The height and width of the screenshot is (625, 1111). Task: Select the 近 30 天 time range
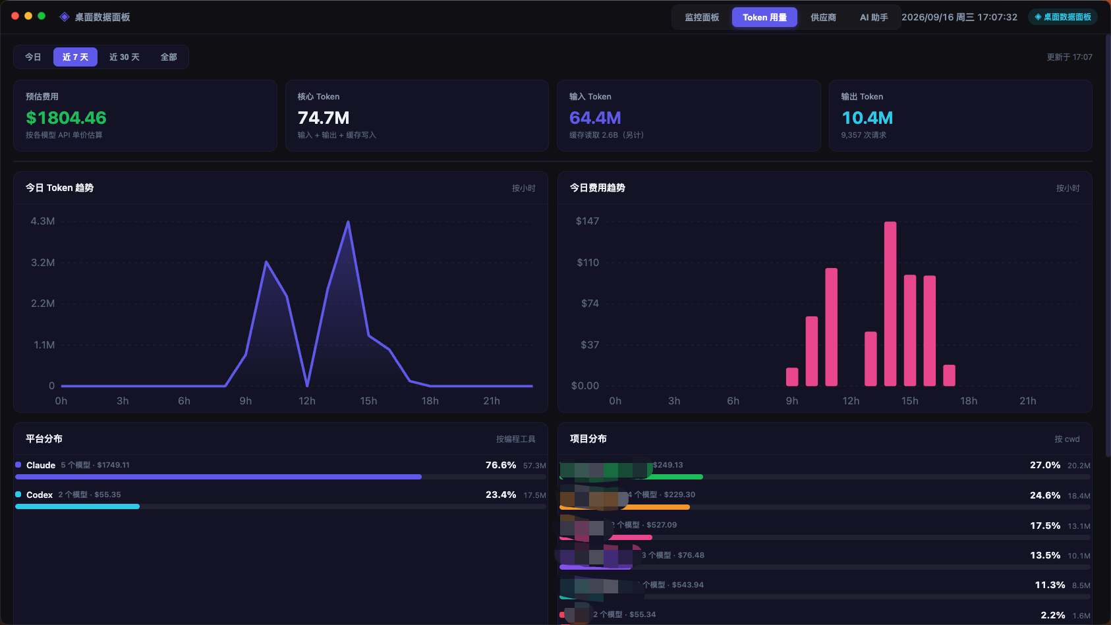click(125, 57)
